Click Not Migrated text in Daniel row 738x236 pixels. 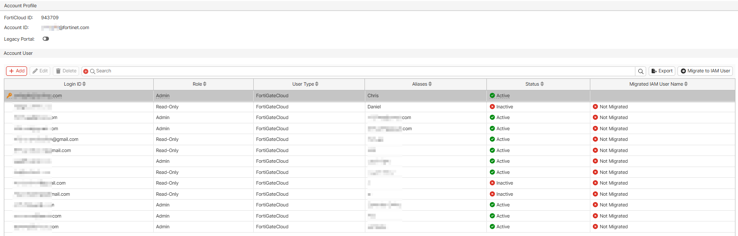point(613,107)
